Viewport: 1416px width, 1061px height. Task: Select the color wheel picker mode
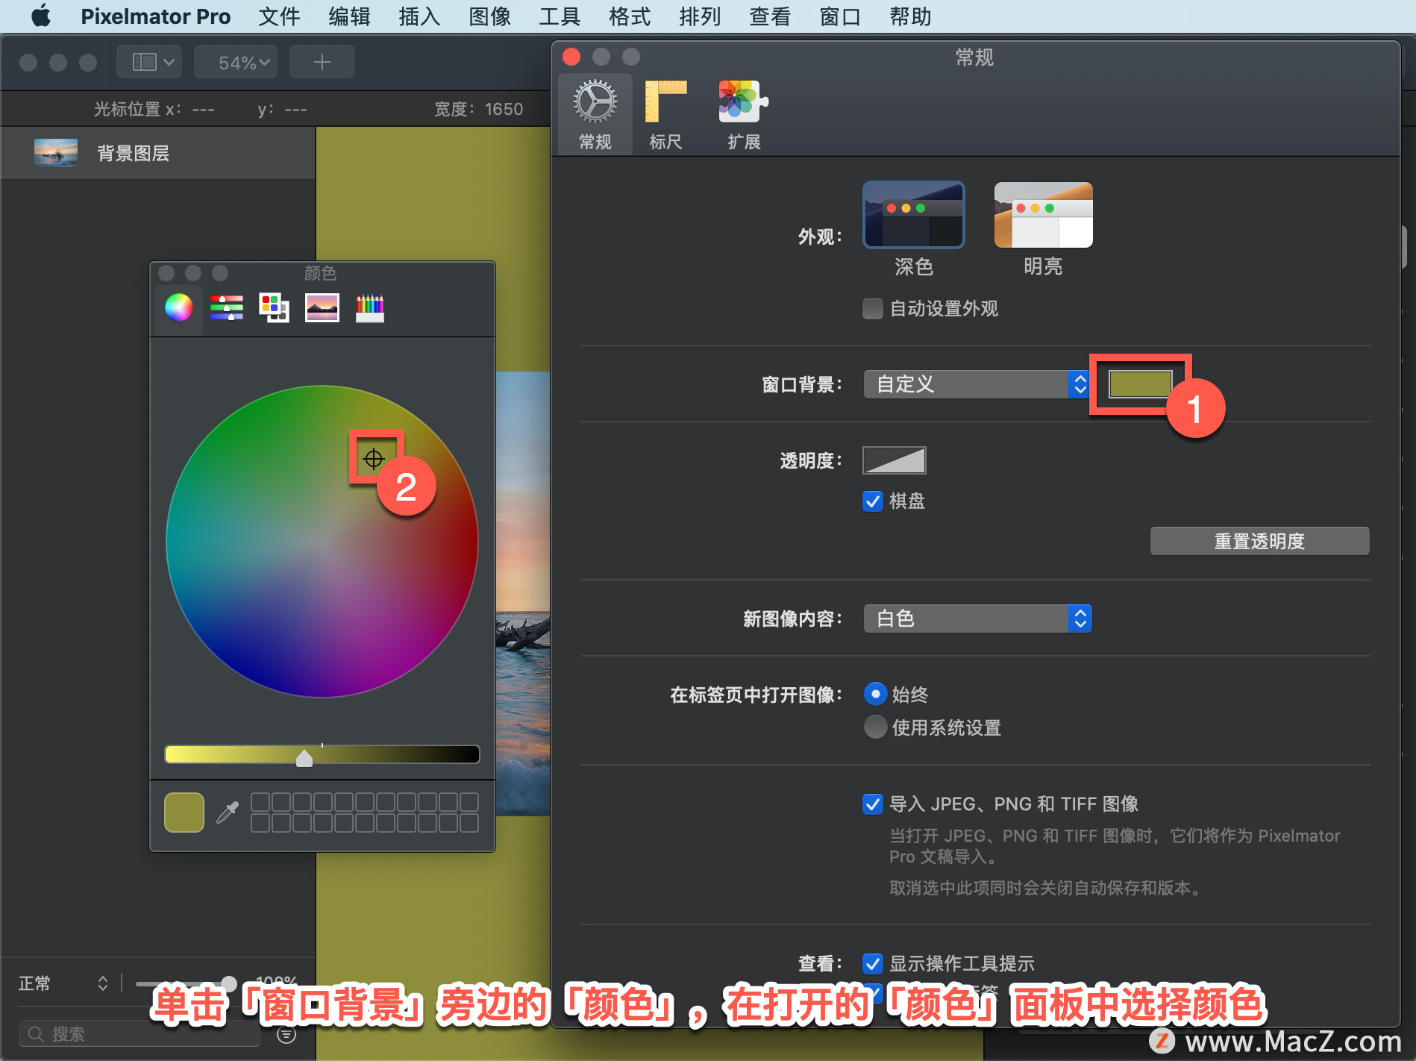(x=179, y=307)
